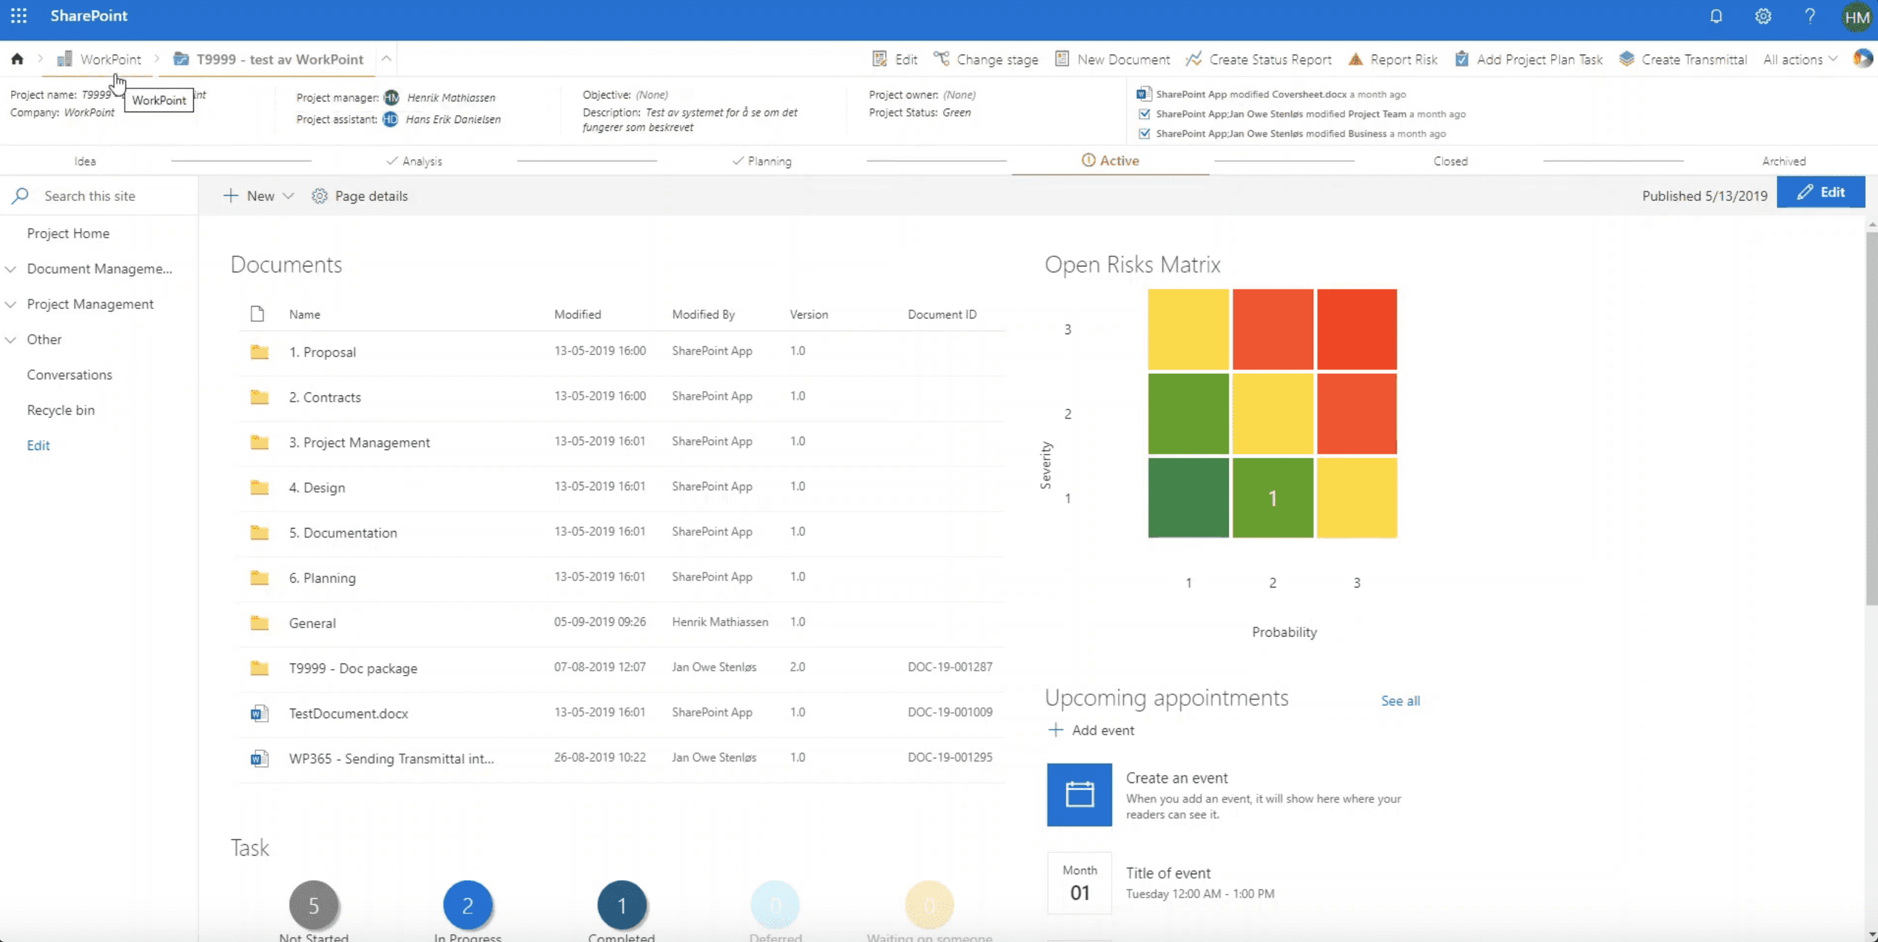The height and width of the screenshot is (942, 1878).
Task: Click checkbox icon beside Project Team activity
Action: [1144, 114]
